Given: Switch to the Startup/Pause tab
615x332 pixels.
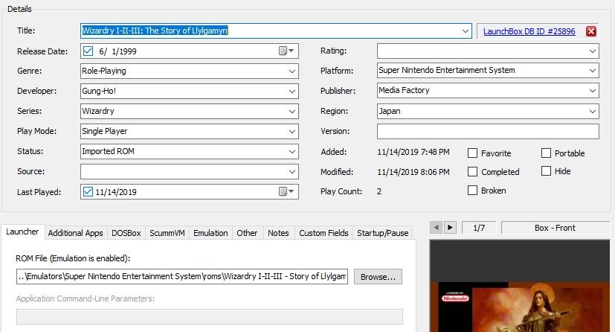Looking at the screenshot, I should tap(382, 233).
